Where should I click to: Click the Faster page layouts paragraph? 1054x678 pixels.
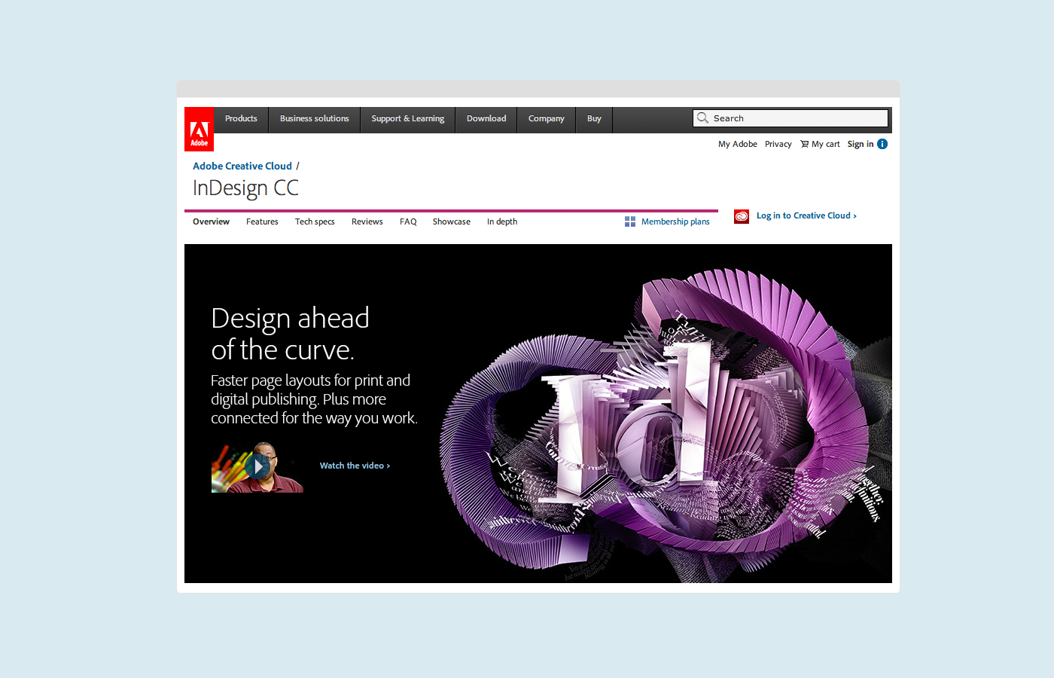click(314, 399)
